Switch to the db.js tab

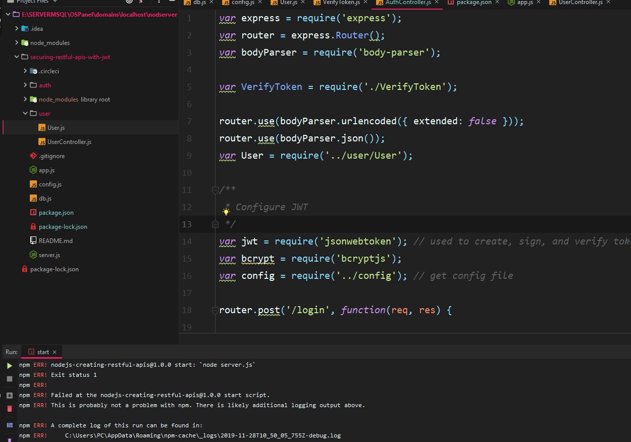point(195,3)
